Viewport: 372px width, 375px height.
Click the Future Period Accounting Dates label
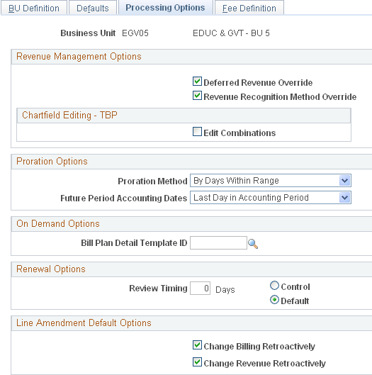123,198
